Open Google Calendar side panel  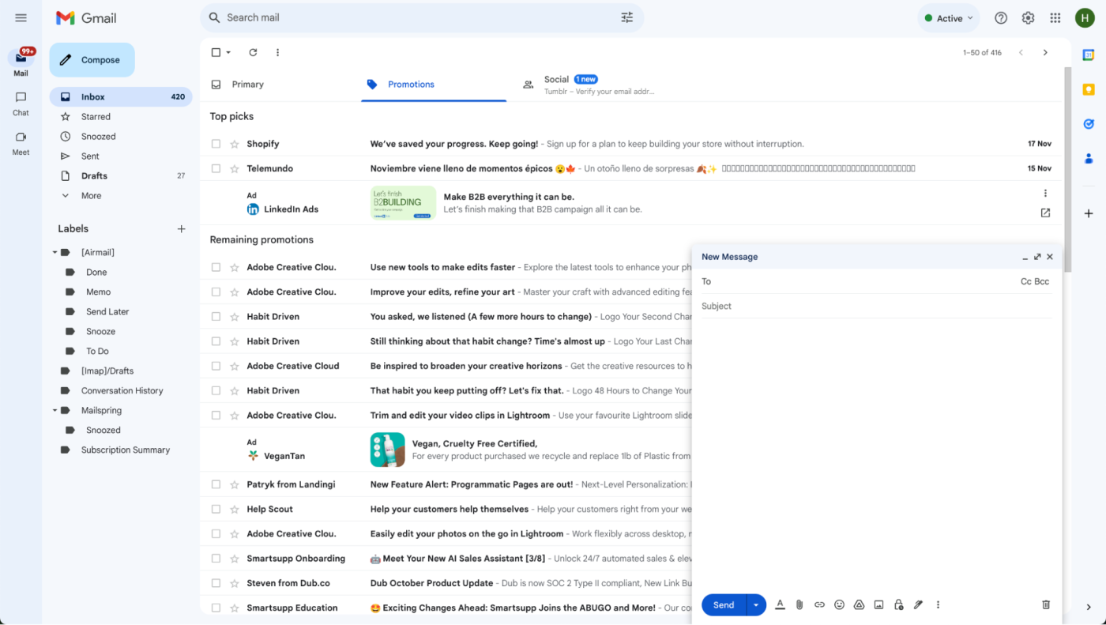click(1089, 55)
